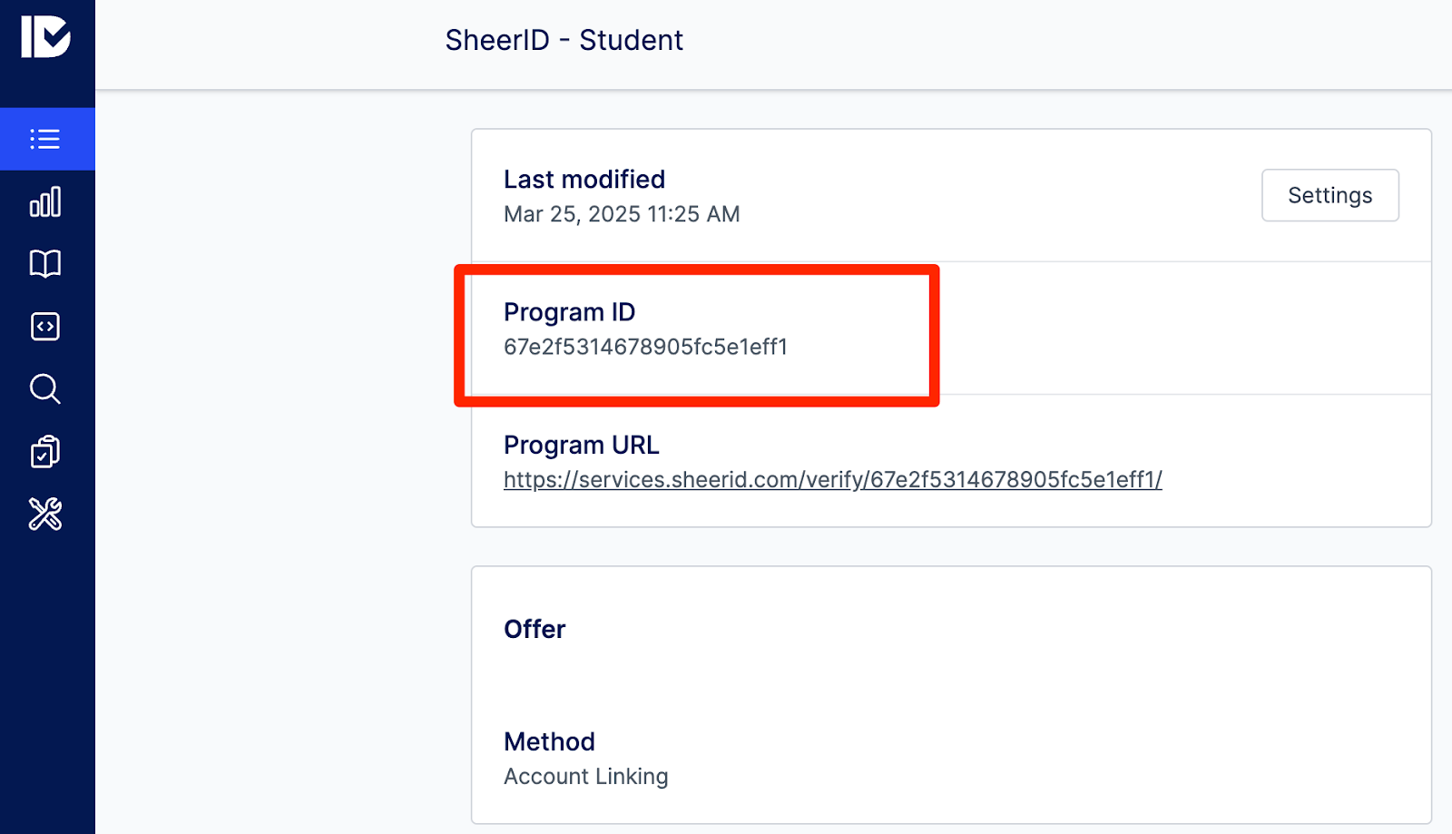Click the Program URL heading
Viewport: 1452px width, 834px height.
click(581, 446)
